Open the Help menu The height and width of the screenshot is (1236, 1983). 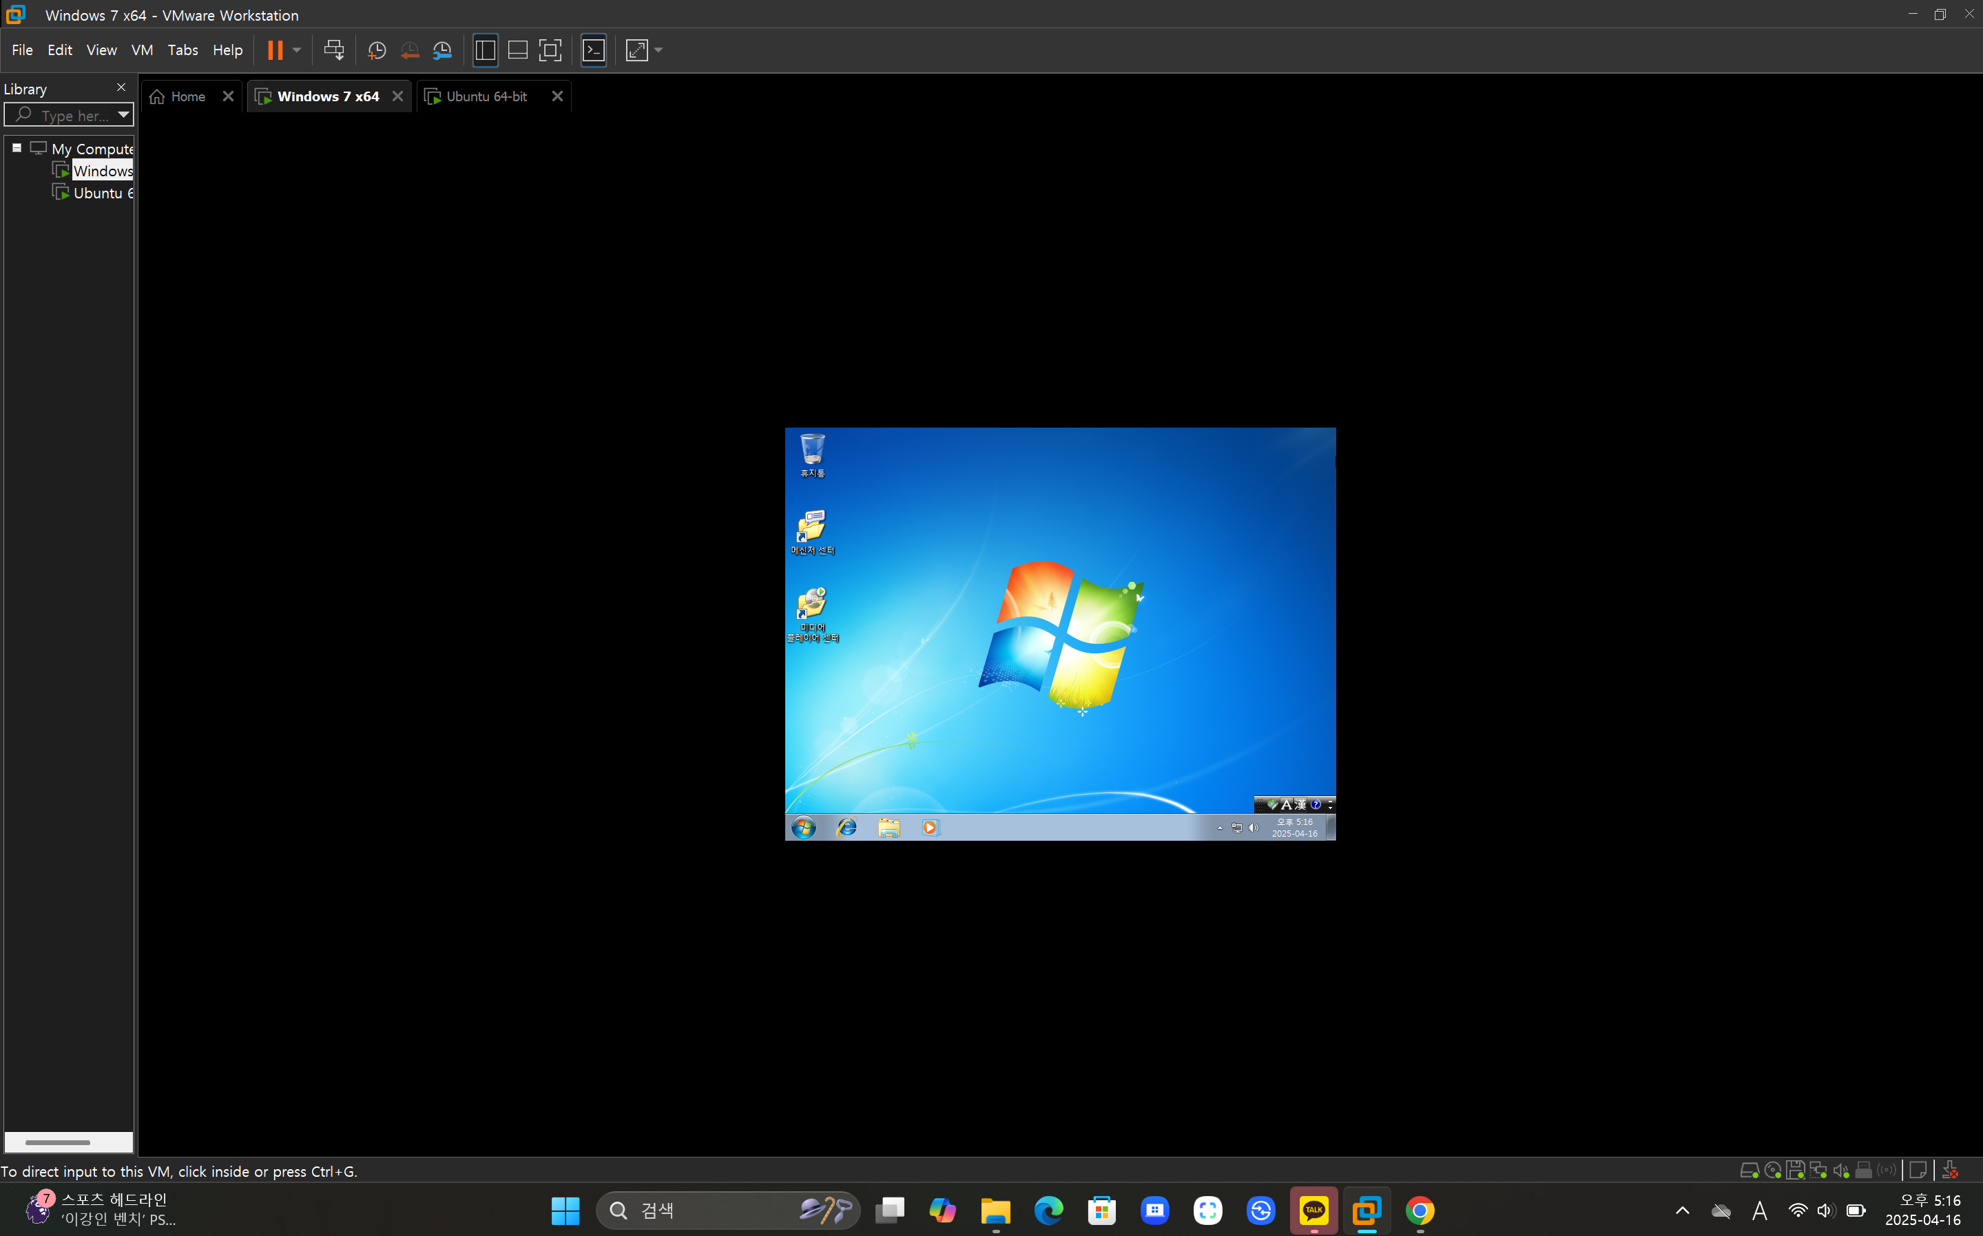tap(227, 50)
